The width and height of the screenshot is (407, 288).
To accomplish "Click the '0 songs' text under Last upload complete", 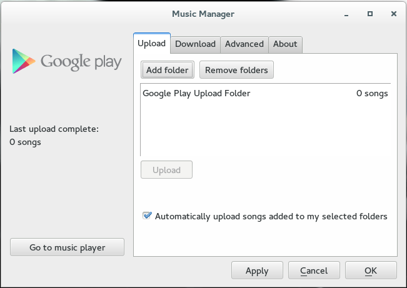I will pyautogui.click(x=25, y=142).
